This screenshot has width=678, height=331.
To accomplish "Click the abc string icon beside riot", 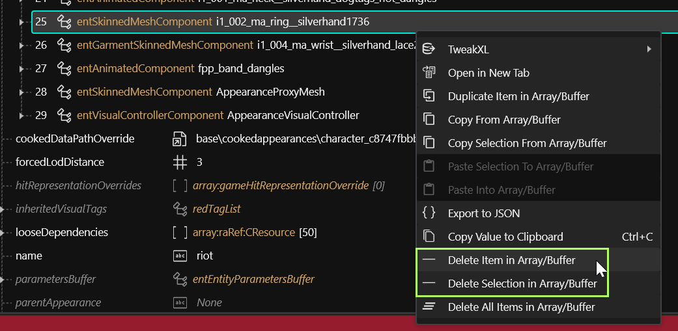I will pyautogui.click(x=180, y=256).
